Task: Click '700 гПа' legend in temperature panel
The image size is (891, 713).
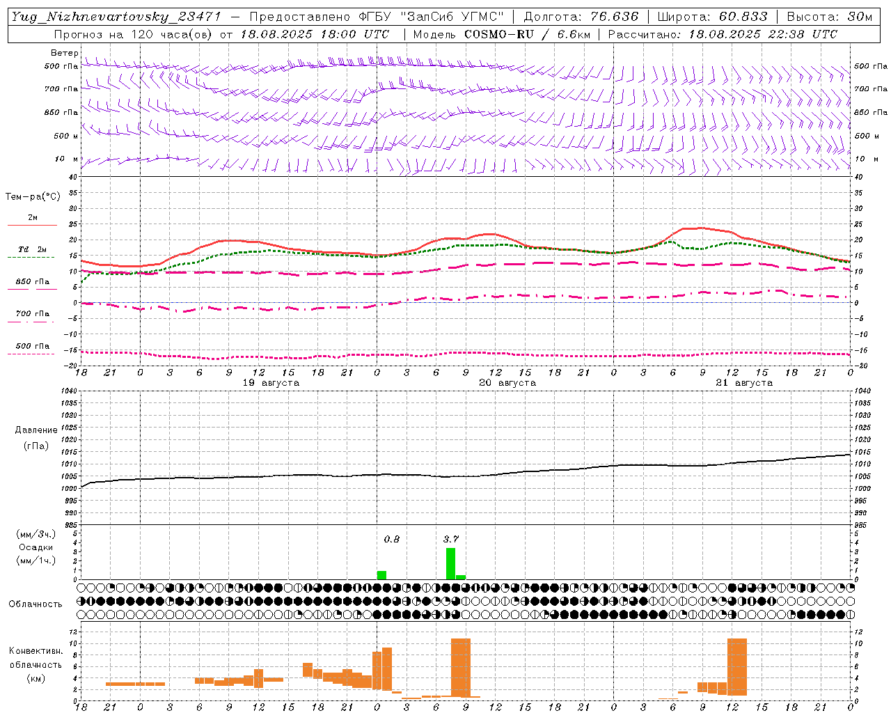Action: pyautogui.click(x=33, y=313)
